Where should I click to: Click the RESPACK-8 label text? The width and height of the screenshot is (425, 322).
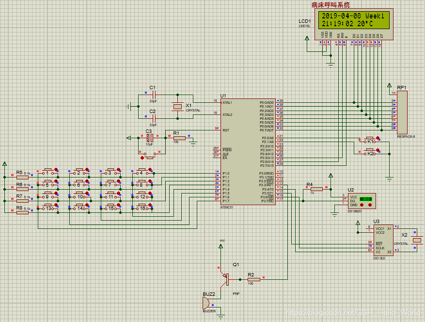[406, 136]
